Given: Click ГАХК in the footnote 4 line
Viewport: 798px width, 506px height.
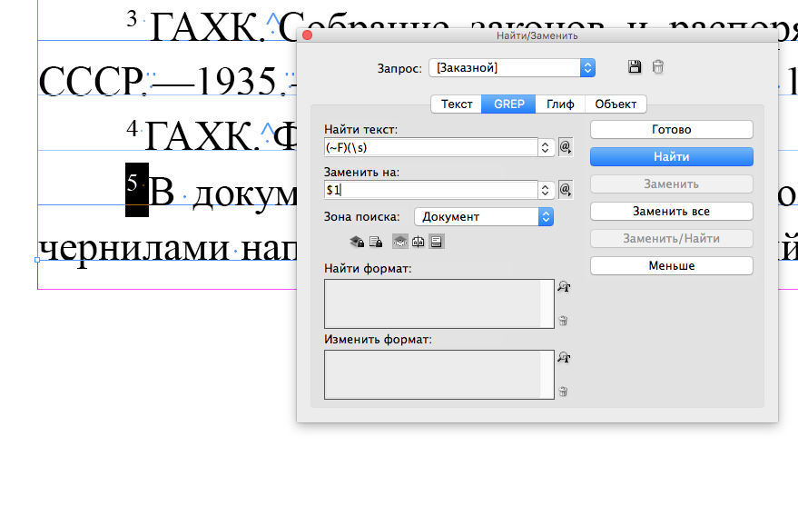Looking at the screenshot, I should 198,136.
